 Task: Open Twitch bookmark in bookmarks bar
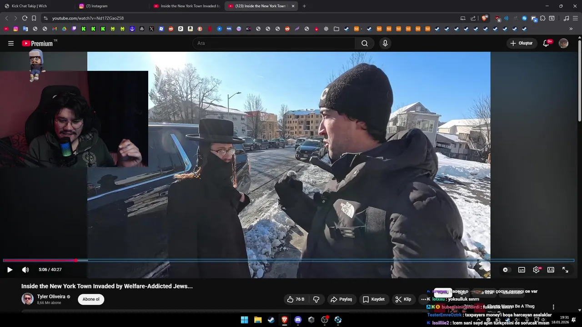74,29
